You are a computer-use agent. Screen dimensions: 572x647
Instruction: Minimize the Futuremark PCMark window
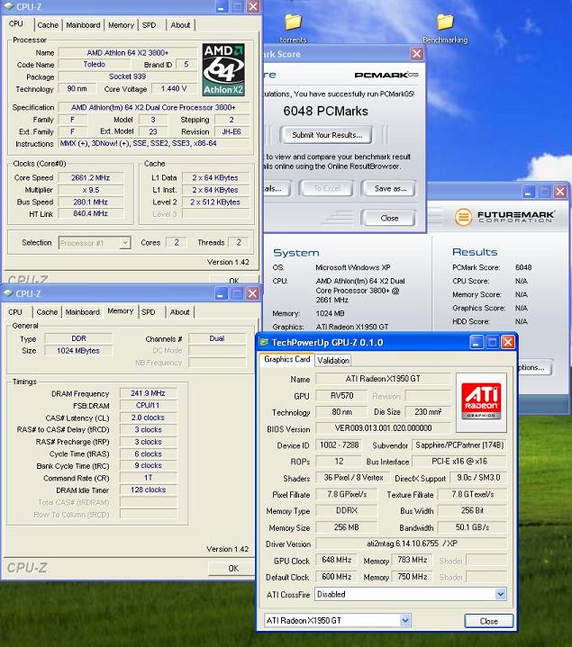528,192
